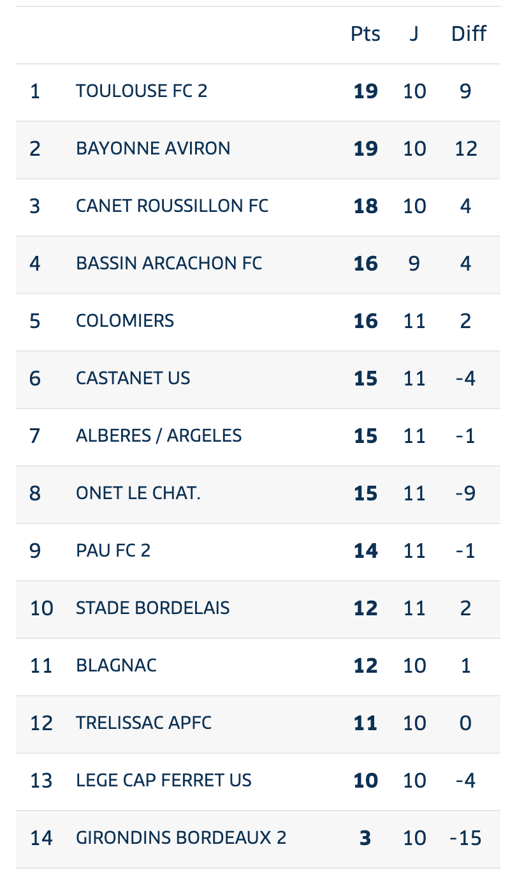Select BAYONNE AVIRON in the standings

(x=258, y=149)
